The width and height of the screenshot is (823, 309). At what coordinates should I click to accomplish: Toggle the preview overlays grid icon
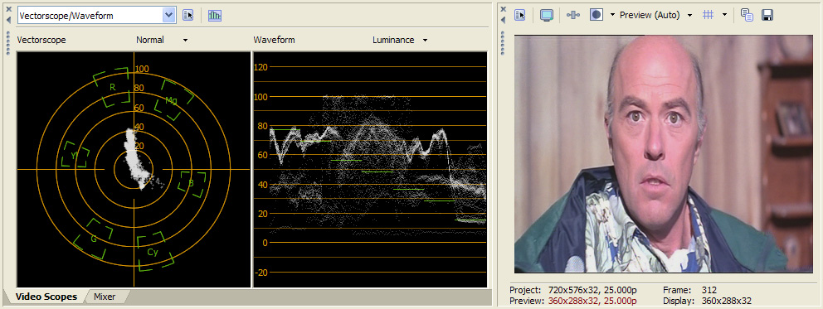point(708,15)
